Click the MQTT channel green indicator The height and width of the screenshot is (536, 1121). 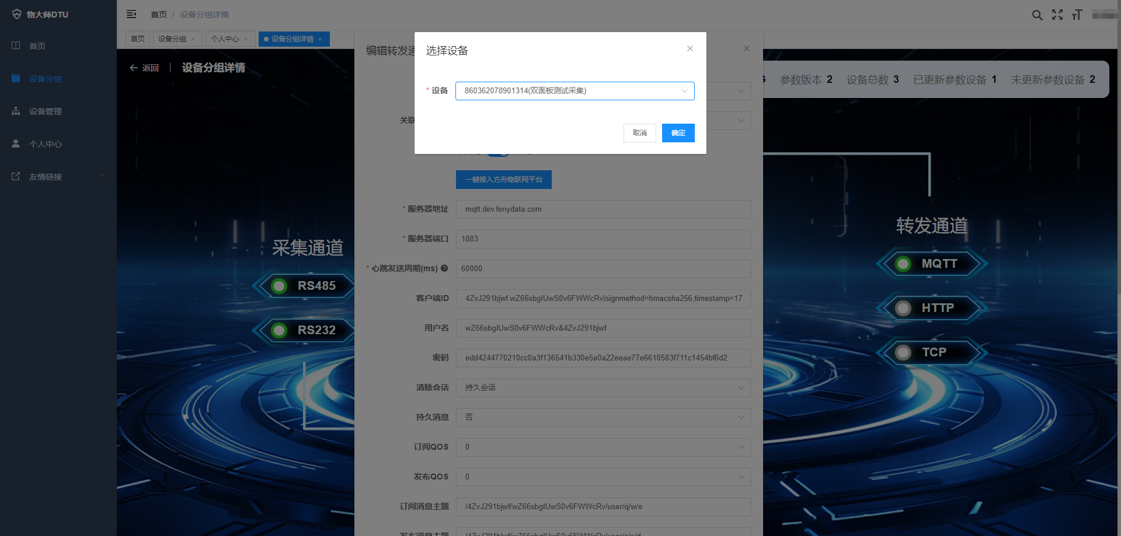(x=903, y=264)
